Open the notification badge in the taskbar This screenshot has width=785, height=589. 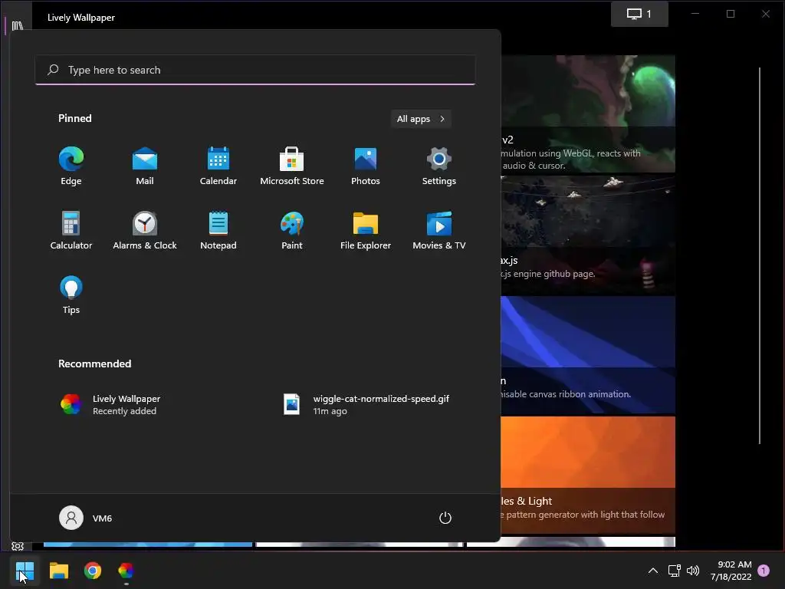[764, 571]
